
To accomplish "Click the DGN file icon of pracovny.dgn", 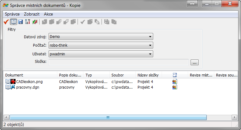I will [x=13, y=87].
